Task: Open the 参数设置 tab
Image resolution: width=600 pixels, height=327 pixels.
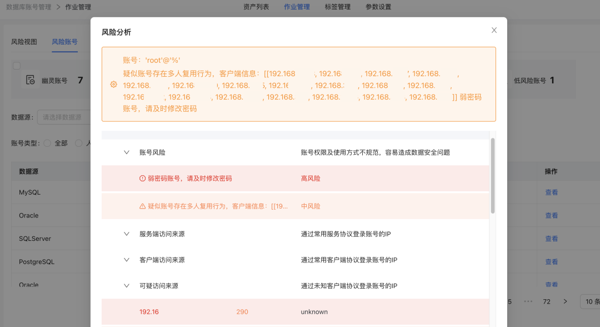Action: tap(378, 7)
